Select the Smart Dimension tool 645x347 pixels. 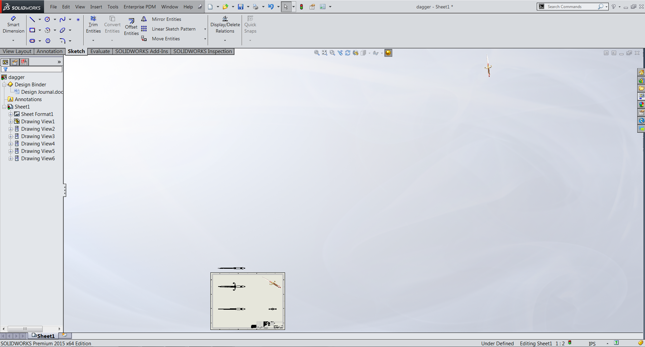point(13,25)
